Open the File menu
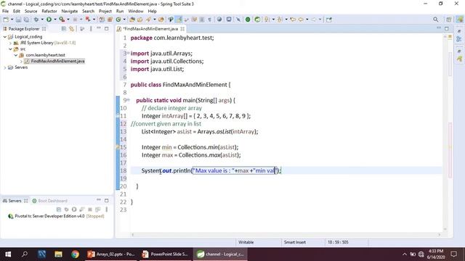 [5, 12]
